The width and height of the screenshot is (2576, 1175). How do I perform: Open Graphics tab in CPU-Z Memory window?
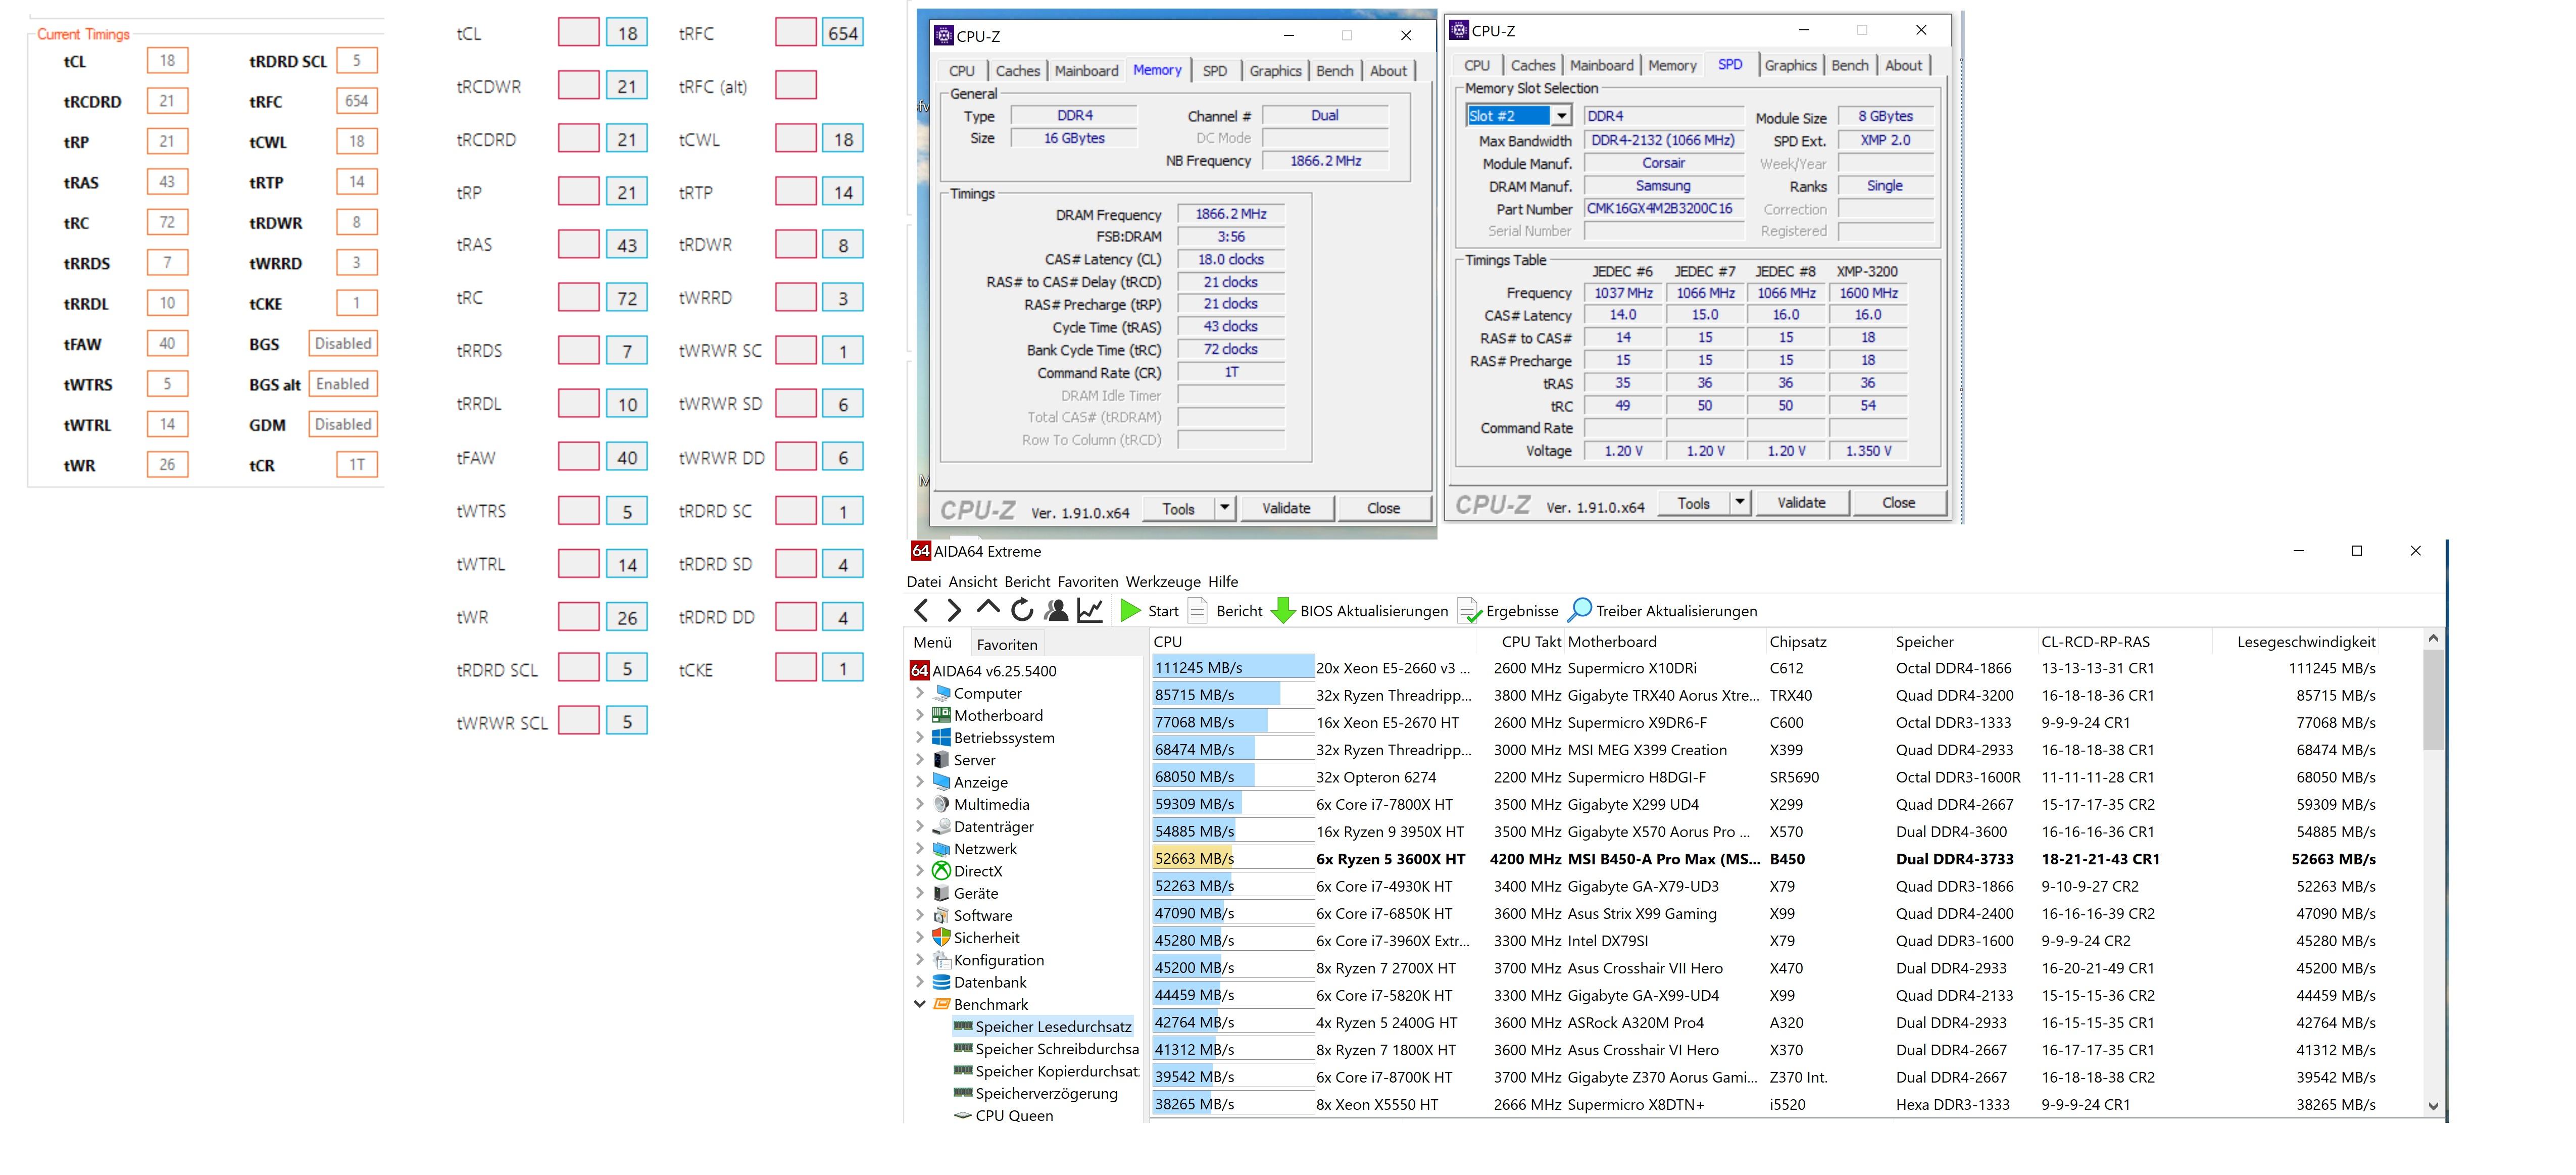pos(1275,71)
